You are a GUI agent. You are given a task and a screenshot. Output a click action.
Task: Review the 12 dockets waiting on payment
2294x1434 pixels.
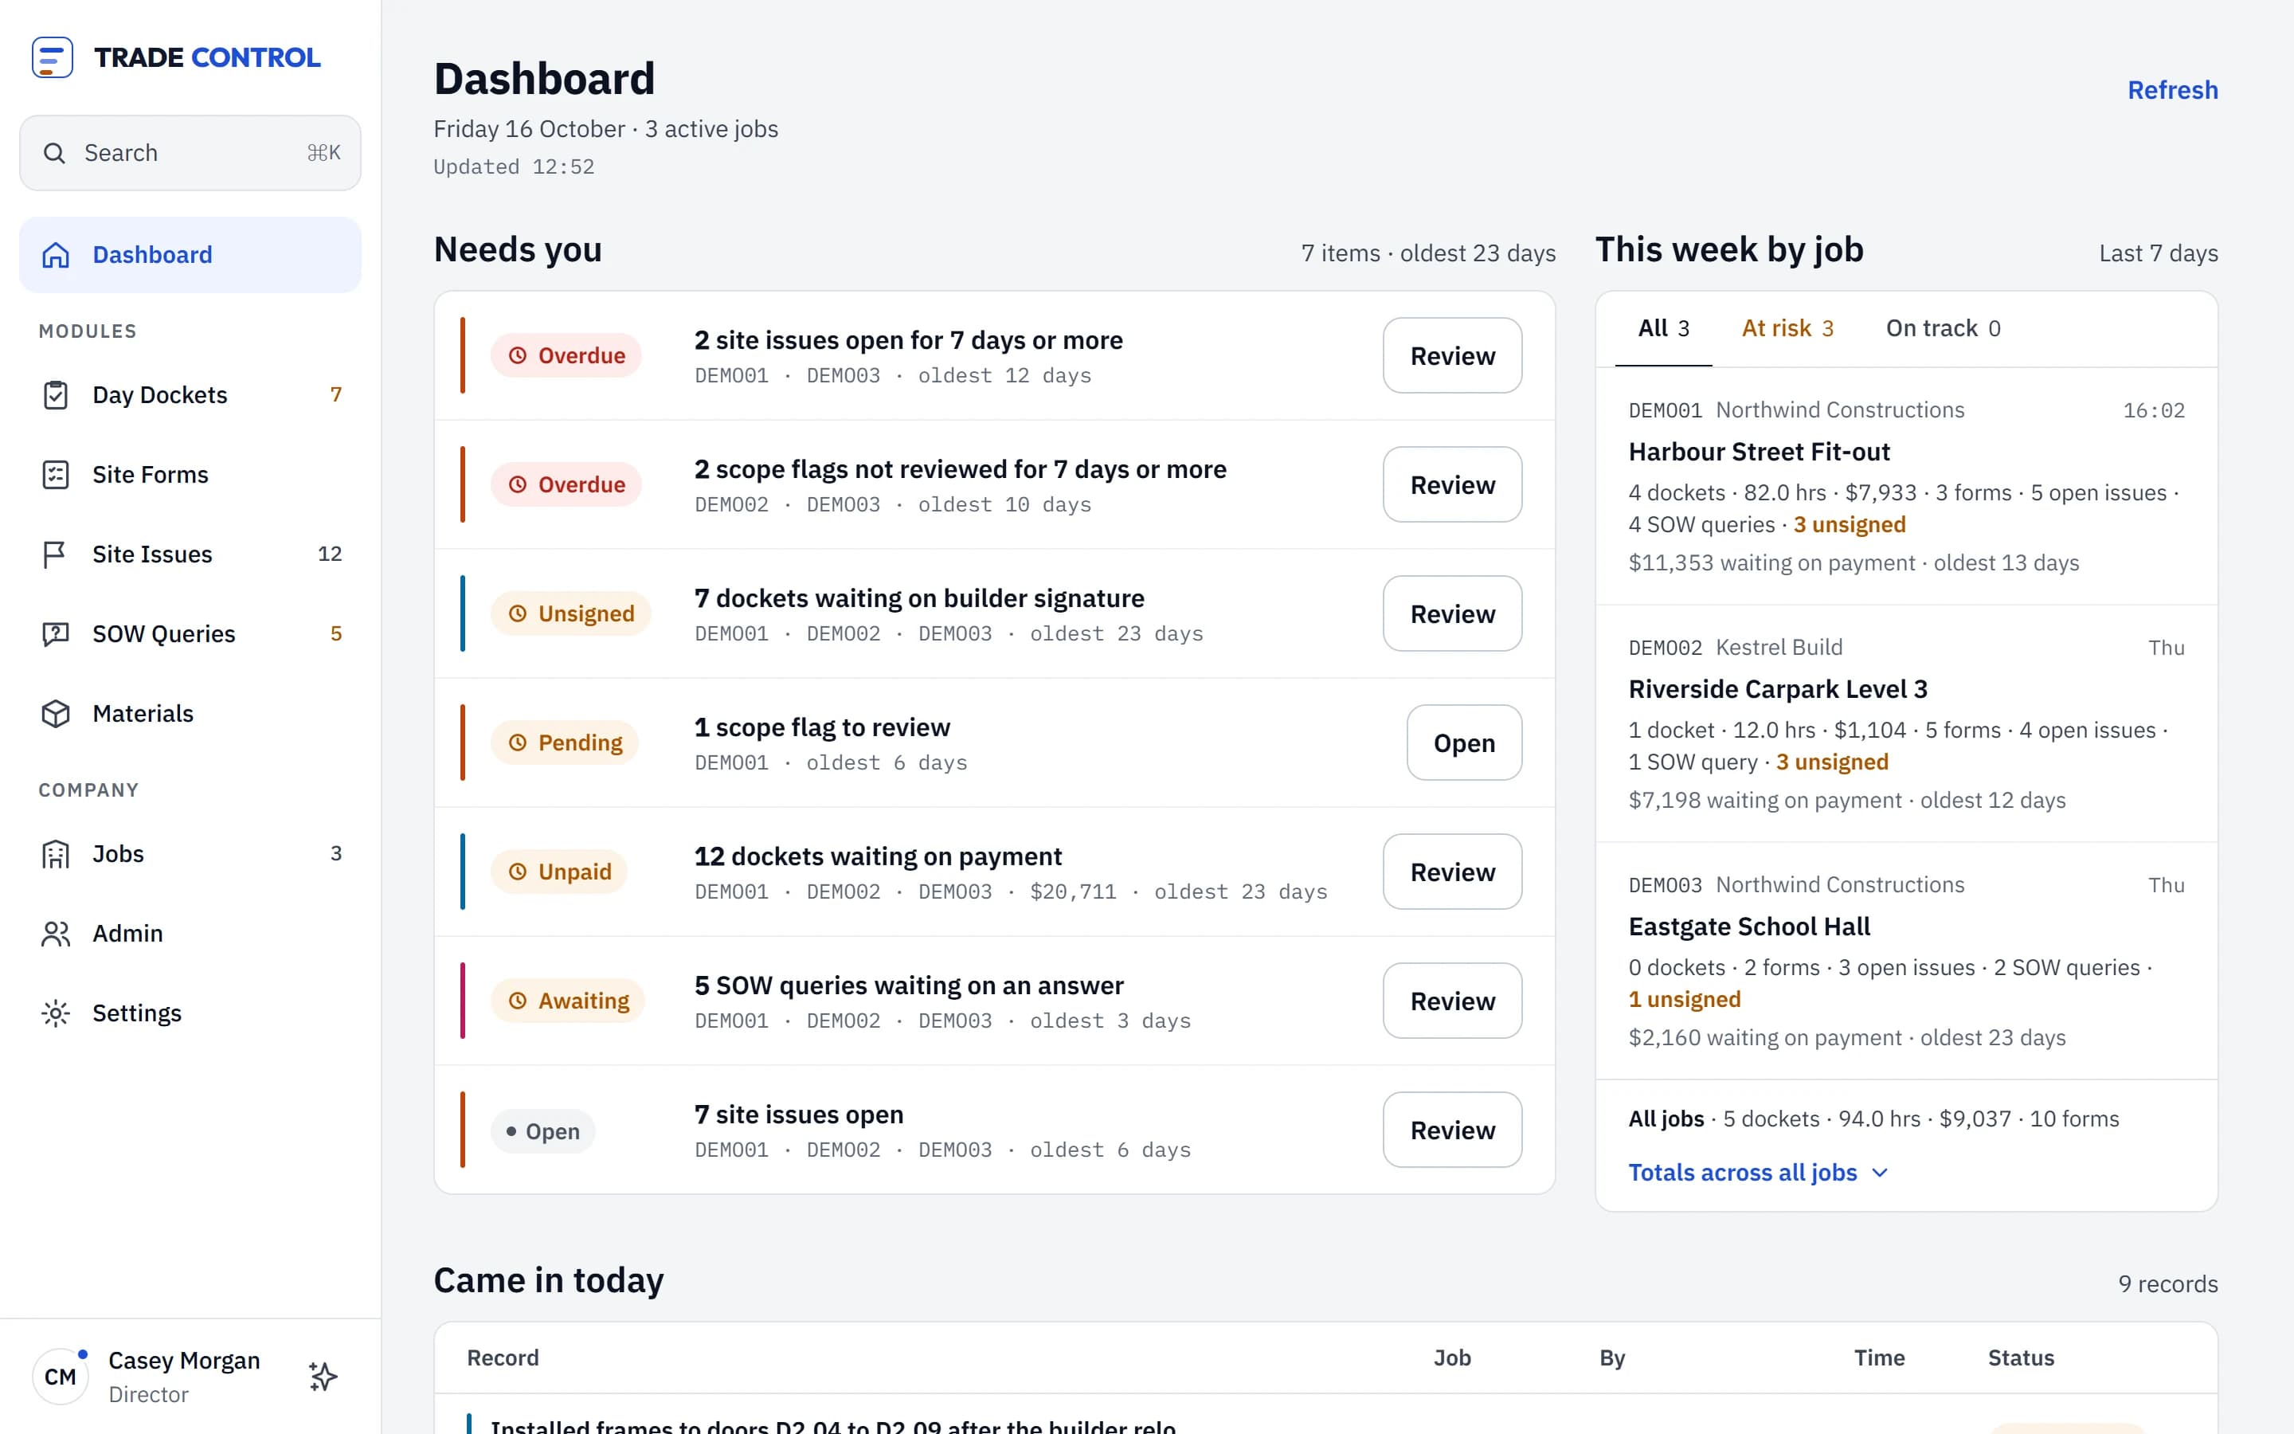(x=1452, y=872)
